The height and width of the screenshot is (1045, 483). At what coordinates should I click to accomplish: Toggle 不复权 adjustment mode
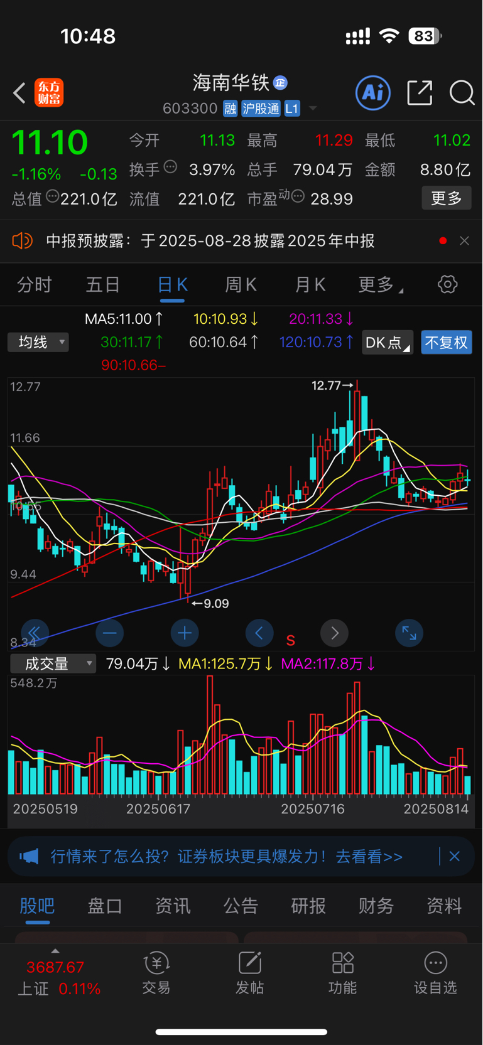446,343
